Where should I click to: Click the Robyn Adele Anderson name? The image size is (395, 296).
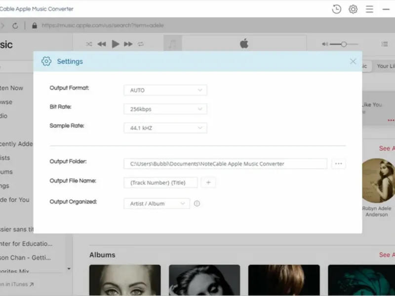point(377,212)
